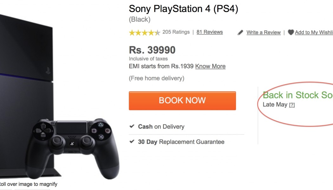Click the Rs. 39990 price
333x190 pixels.
click(x=152, y=50)
